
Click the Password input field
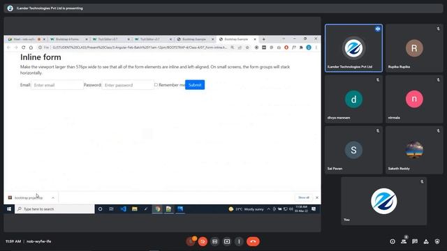128,85
